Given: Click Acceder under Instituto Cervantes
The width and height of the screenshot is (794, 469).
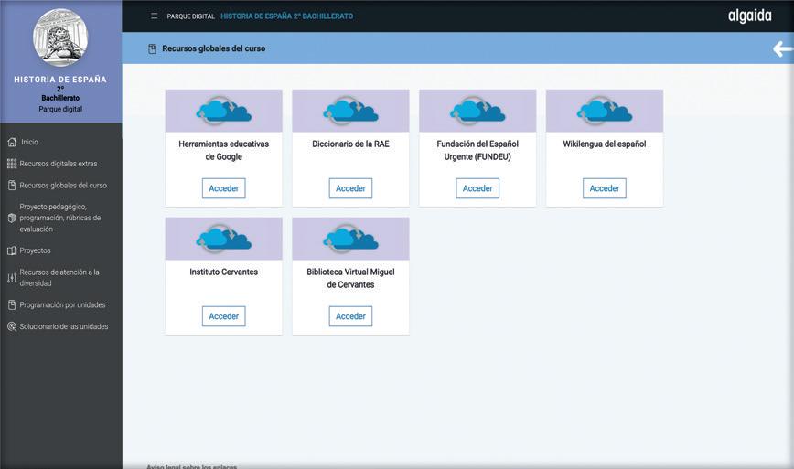Looking at the screenshot, I should (x=223, y=316).
